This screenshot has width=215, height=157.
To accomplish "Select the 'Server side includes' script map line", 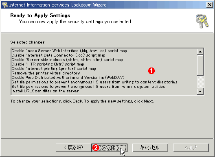I will click(67, 60).
